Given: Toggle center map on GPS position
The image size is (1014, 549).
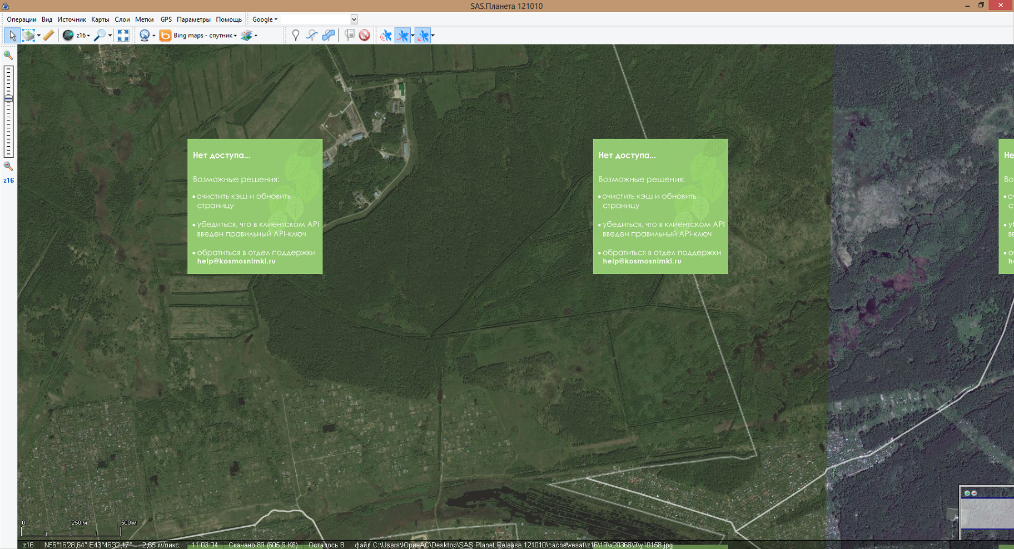Looking at the screenshot, I should (423, 36).
